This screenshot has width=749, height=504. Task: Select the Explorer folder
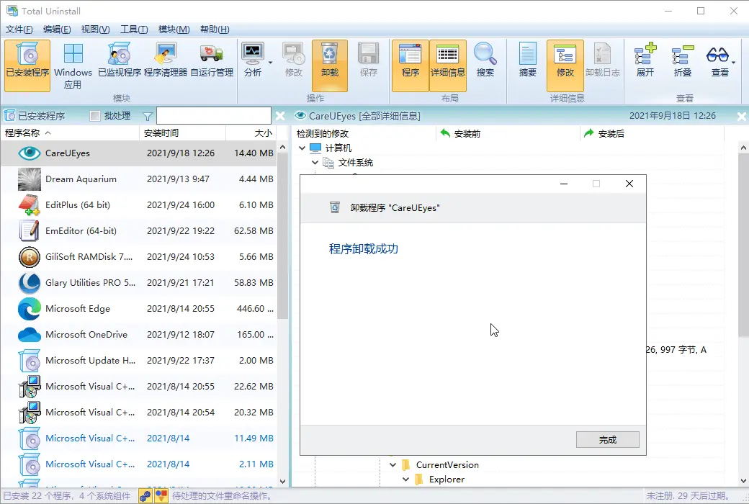tap(439, 479)
